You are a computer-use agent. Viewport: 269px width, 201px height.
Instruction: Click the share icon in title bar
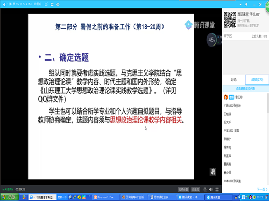click(x=52, y=4)
